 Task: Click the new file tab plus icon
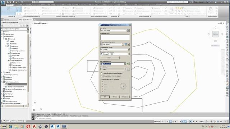point(35,20)
